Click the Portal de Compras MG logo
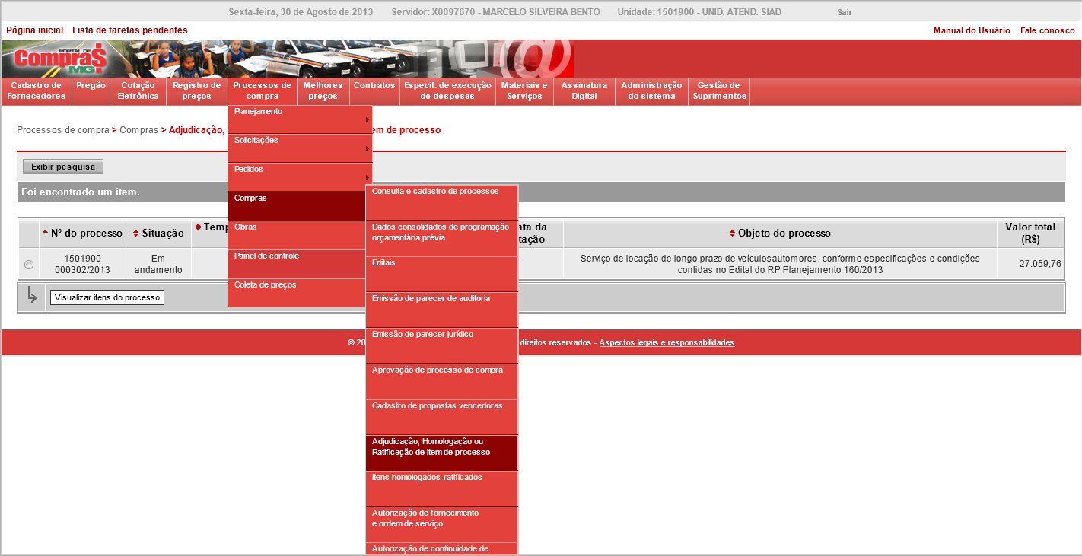 pos(59,59)
